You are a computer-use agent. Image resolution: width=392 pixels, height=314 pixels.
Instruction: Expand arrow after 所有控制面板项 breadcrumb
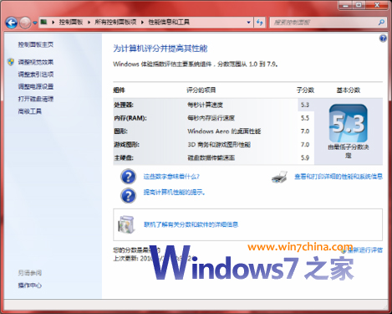pos(142,23)
